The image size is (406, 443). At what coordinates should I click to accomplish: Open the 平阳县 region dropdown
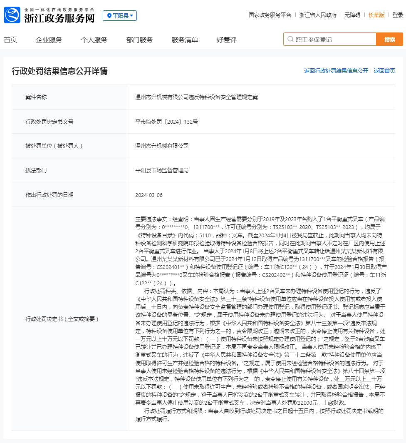(x=120, y=16)
